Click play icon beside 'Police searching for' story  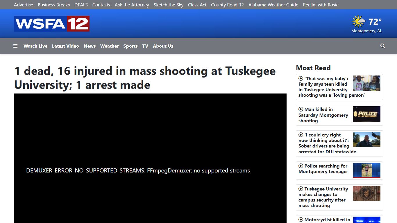(x=301, y=166)
